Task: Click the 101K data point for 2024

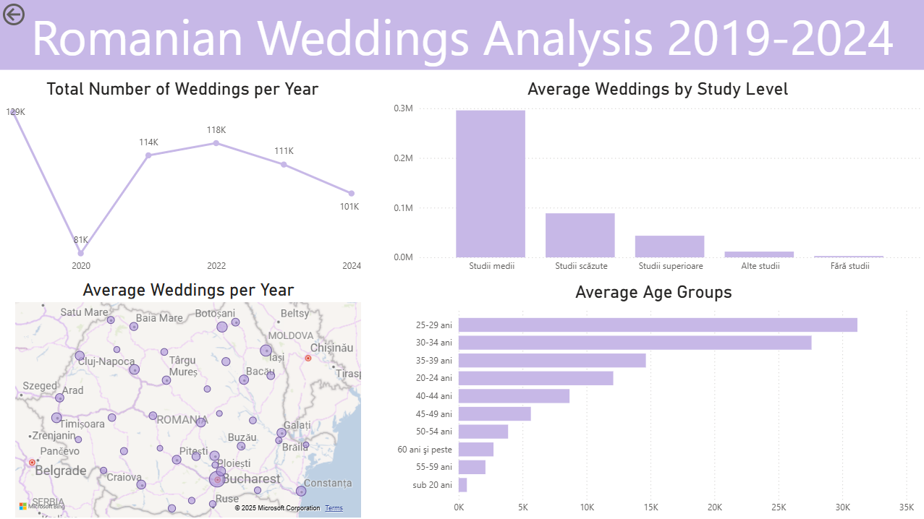Action: 351,194
